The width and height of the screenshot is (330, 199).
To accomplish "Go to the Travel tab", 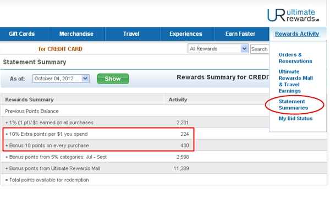I will (x=131, y=34).
